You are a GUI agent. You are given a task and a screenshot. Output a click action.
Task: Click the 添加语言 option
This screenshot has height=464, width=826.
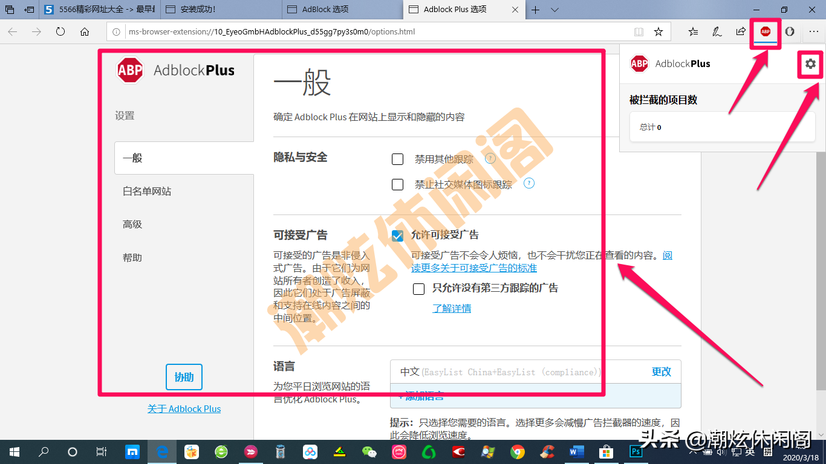tap(421, 396)
